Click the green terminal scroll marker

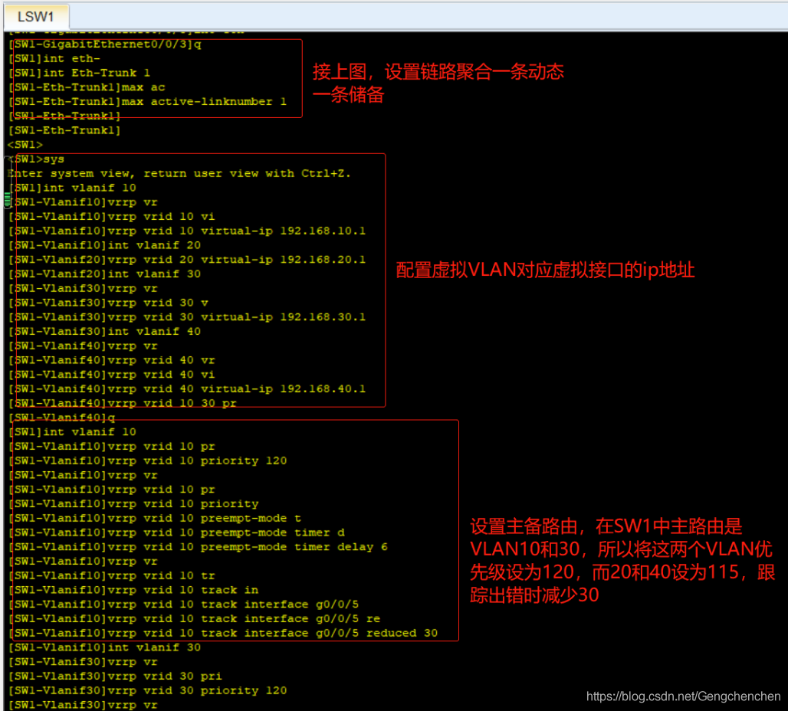point(7,199)
